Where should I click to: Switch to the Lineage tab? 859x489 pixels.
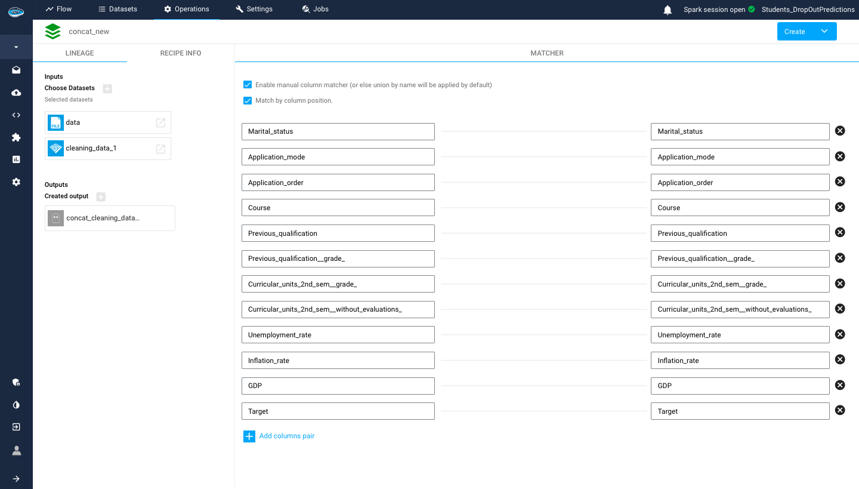[79, 53]
